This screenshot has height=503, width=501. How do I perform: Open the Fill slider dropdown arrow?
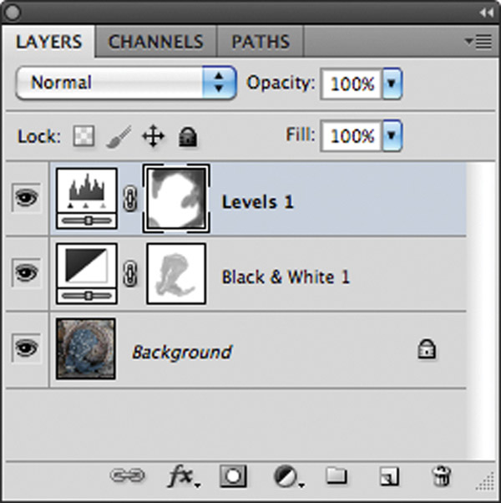(x=392, y=135)
